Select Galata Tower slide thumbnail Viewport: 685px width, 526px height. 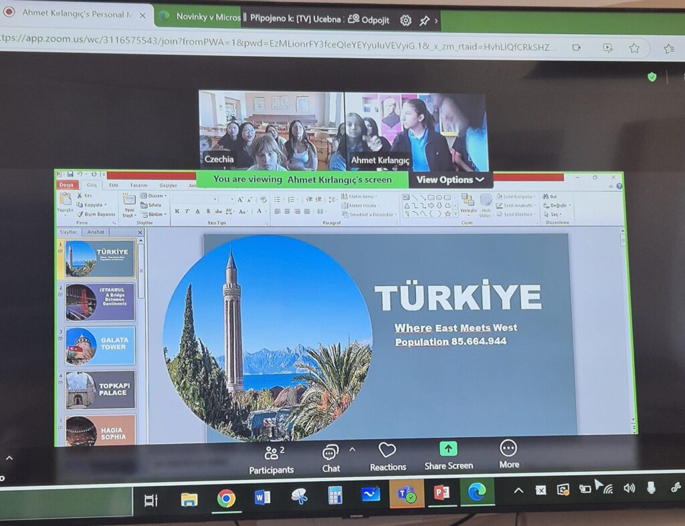100,346
